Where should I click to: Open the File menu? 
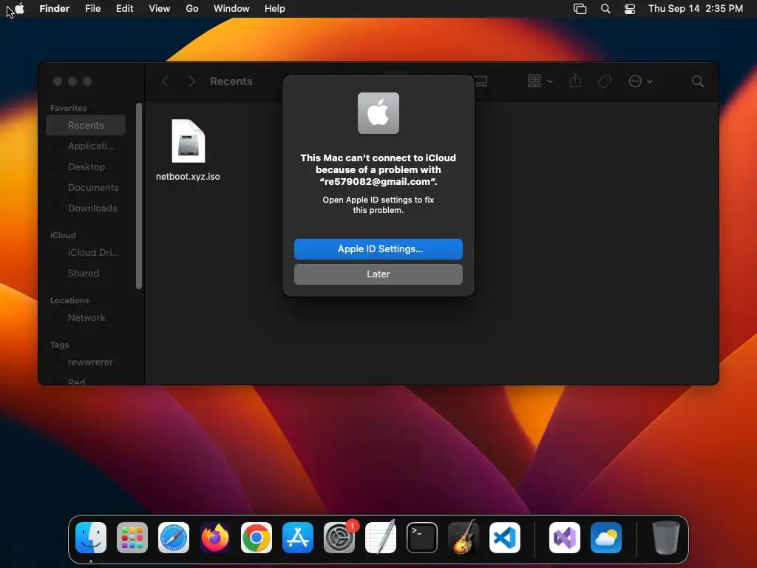point(92,9)
